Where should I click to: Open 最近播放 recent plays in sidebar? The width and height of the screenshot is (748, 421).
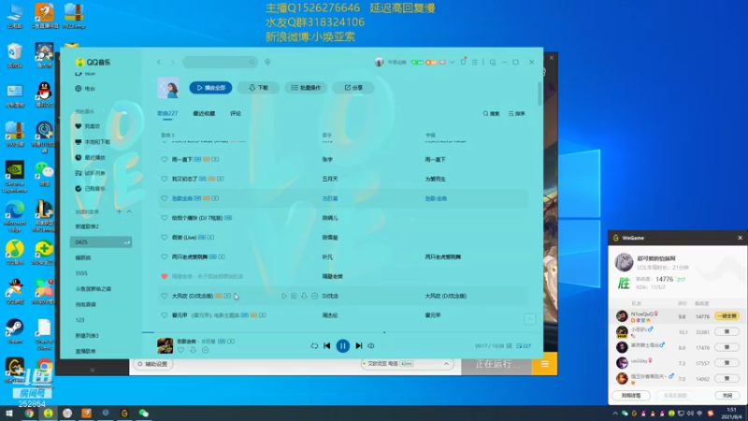[90, 157]
